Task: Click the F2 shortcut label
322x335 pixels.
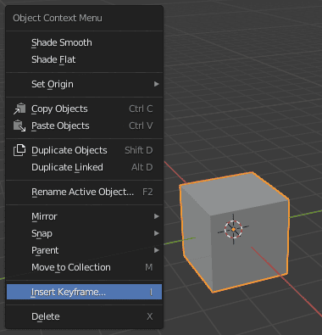Action: (147, 192)
